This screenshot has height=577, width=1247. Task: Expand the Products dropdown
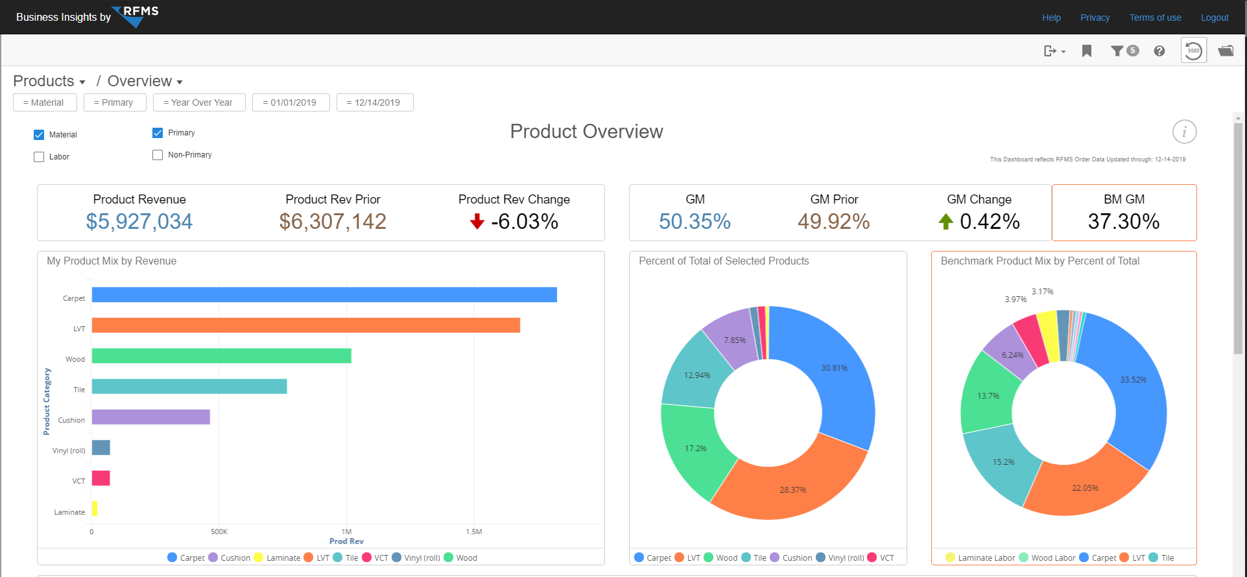pos(49,81)
